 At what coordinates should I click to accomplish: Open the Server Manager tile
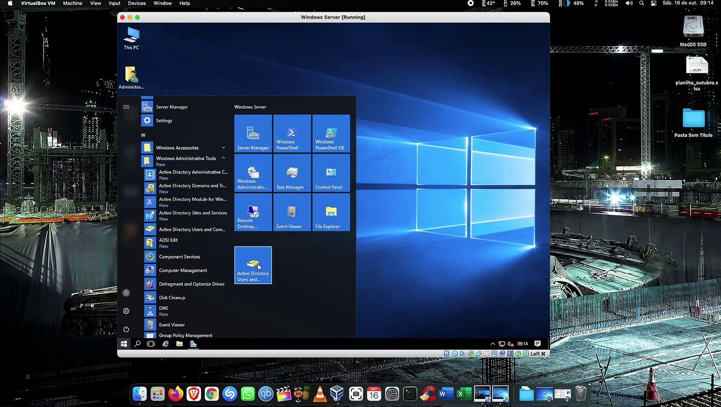click(x=253, y=133)
